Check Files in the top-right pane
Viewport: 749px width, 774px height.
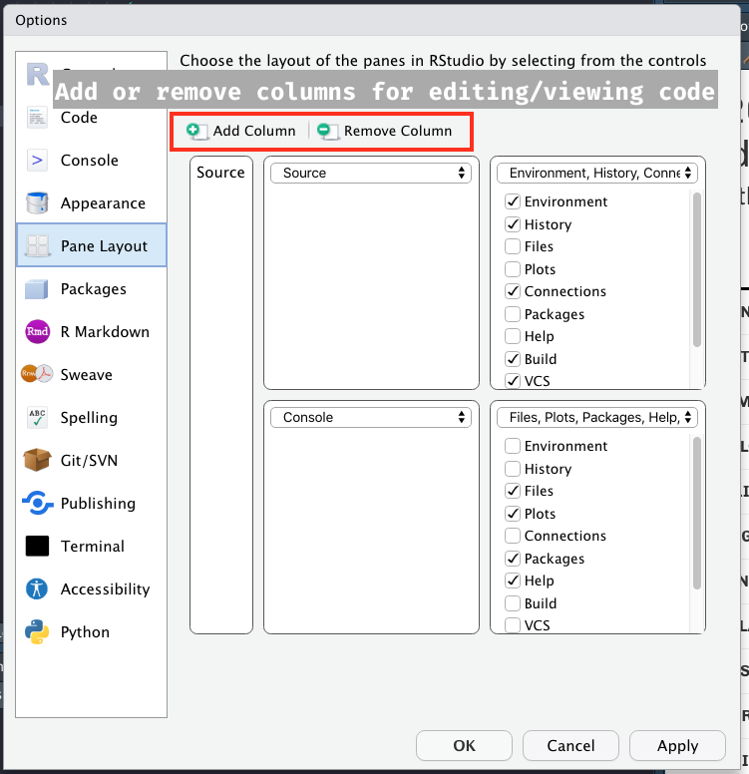coord(513,246)
